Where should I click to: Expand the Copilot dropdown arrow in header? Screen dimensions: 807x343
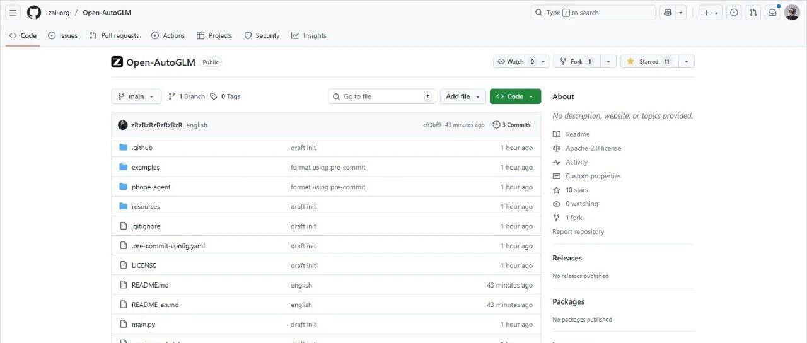(682, 13)
